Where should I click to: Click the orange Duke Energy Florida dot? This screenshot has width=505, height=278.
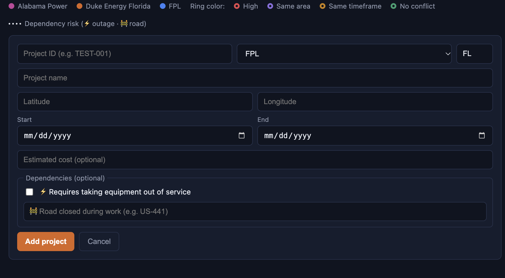pos(79,6)
